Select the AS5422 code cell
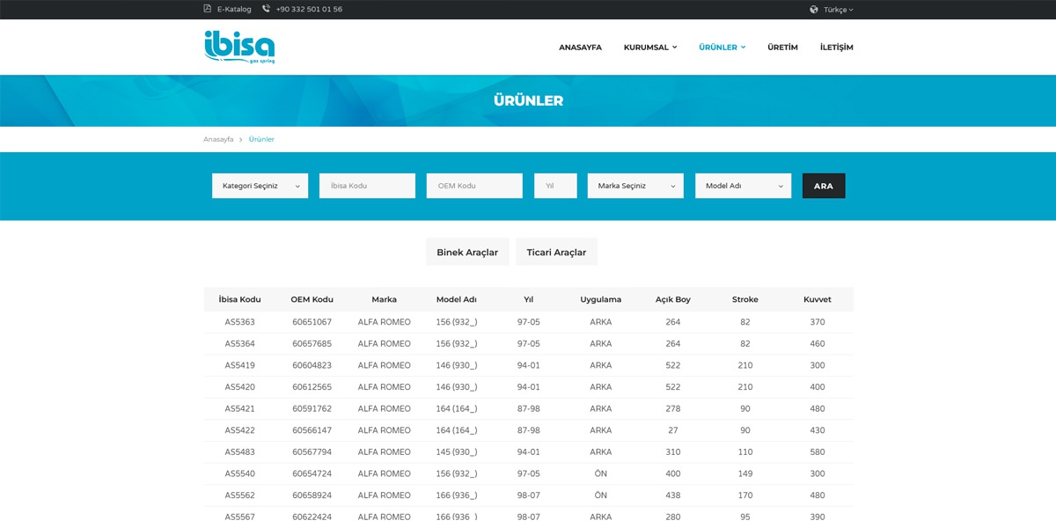This screenshot has width=1056, height=528. coord(239,430)
